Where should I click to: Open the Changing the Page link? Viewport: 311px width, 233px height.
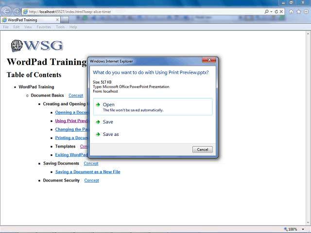coord(71,130)
